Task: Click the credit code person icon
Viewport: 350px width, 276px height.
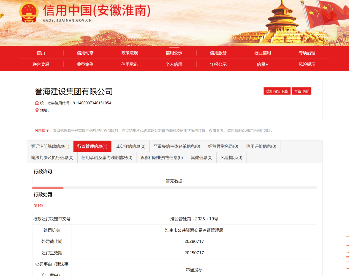Action: pyautogui.click(x=37, y=103)
